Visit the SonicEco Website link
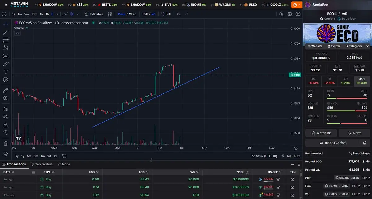The width and height of the screenshot is (372, 199). [315, 46]
